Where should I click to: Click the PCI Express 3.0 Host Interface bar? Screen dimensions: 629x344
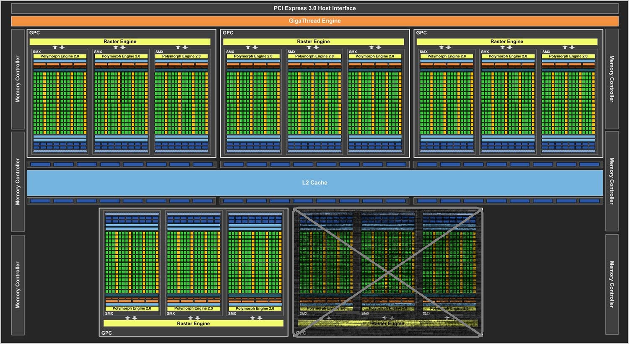pos(314,8)
